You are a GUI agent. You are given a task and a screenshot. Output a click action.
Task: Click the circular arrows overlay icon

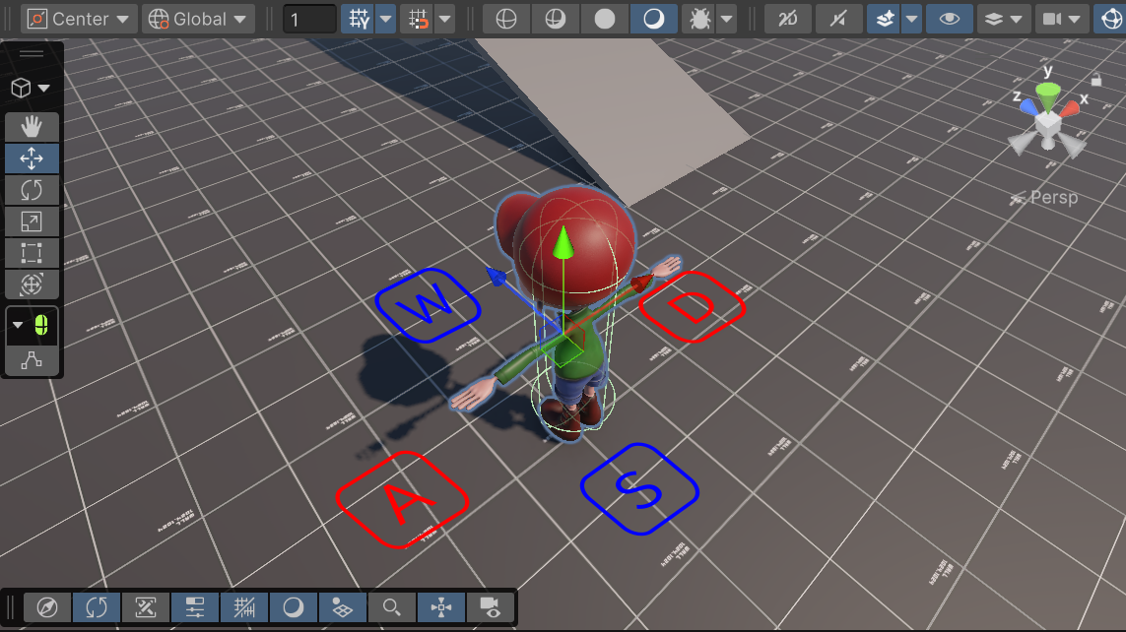click(x=97, y=607)
